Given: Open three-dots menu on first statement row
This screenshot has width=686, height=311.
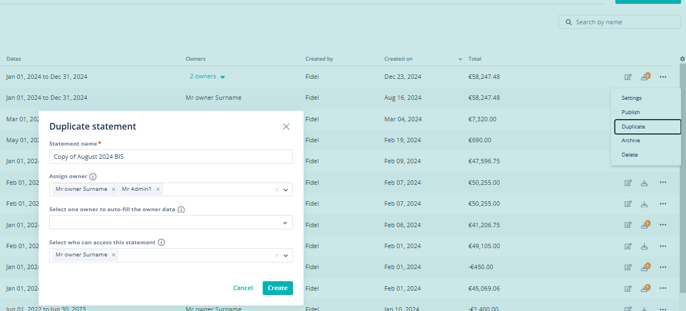Looking at the screenshot, I should 663,77.
